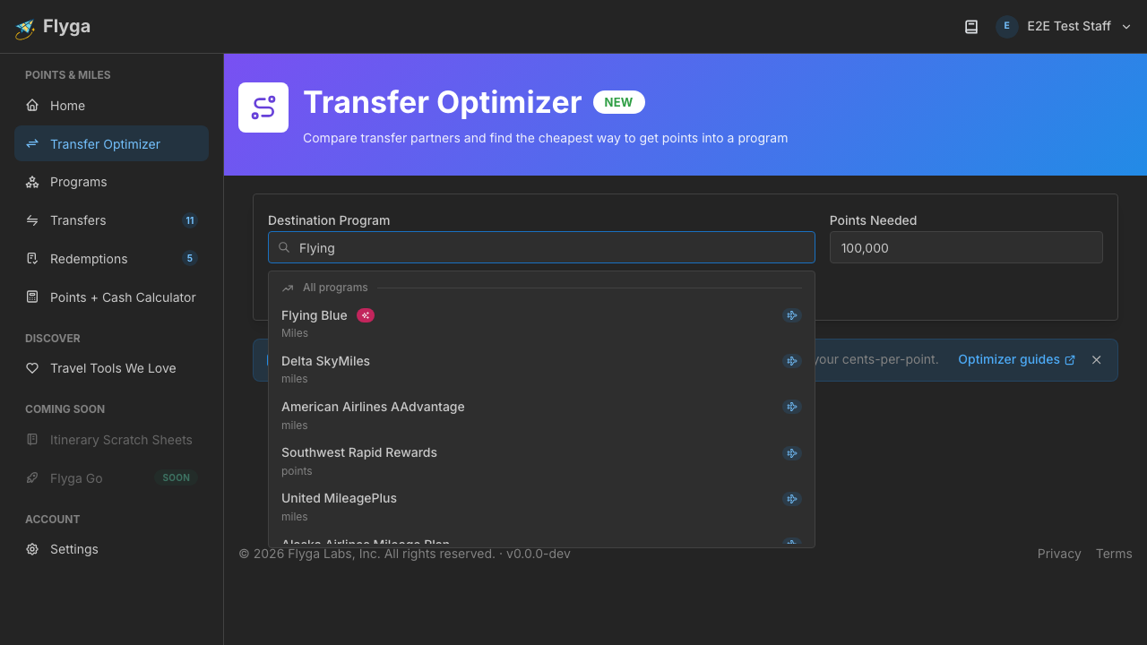This screenshot has height=645, width=1147.
Task: Click the SOON badge beside Flyga Go
Action: point(176,478)
